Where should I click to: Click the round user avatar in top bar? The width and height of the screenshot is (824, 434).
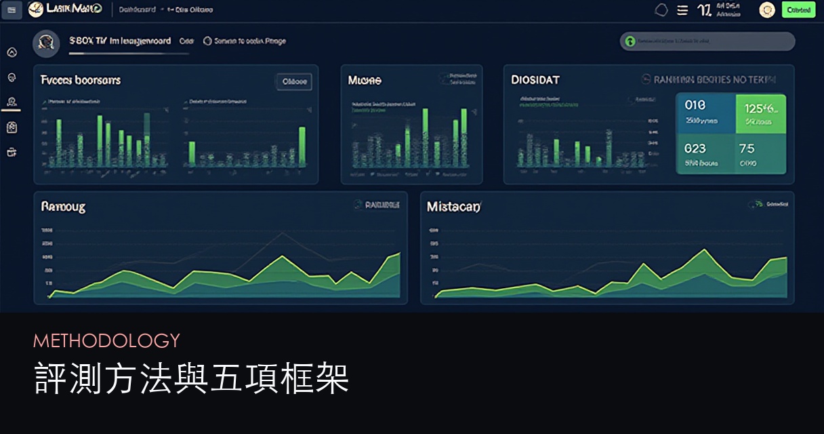coord(766,9)
